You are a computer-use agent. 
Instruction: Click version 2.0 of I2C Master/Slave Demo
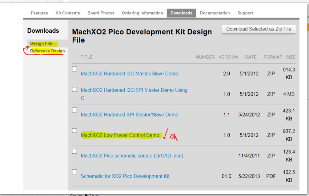[227, 74]
